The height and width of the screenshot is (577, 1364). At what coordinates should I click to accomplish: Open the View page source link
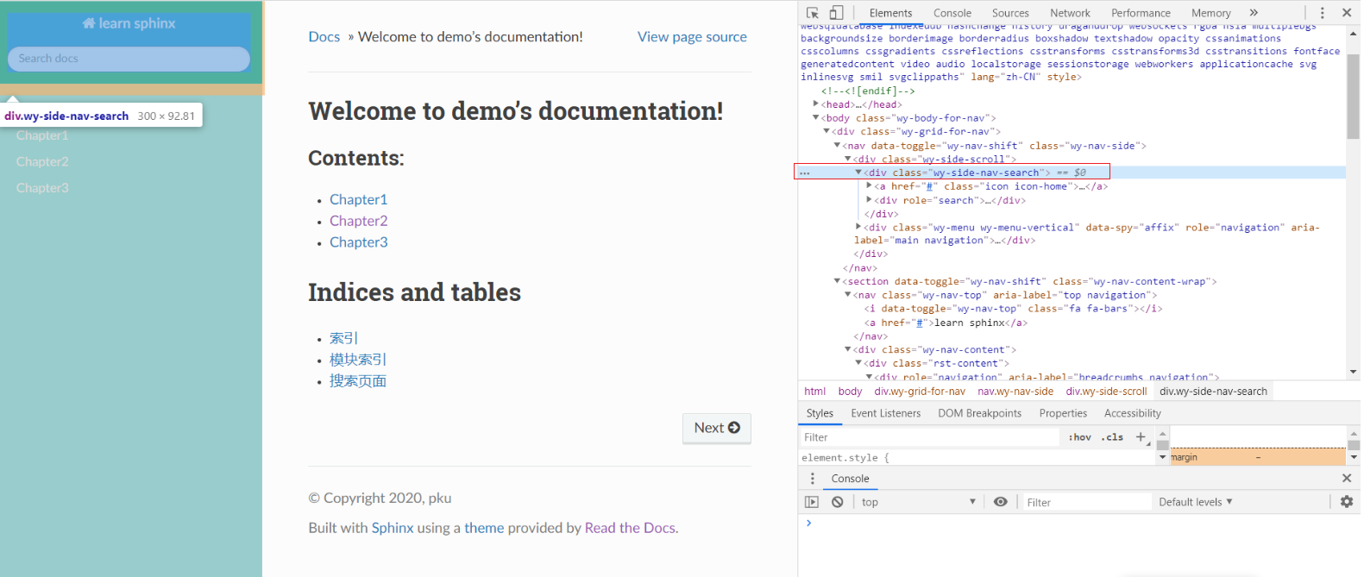pyautogui.click(x=692, y=37)
